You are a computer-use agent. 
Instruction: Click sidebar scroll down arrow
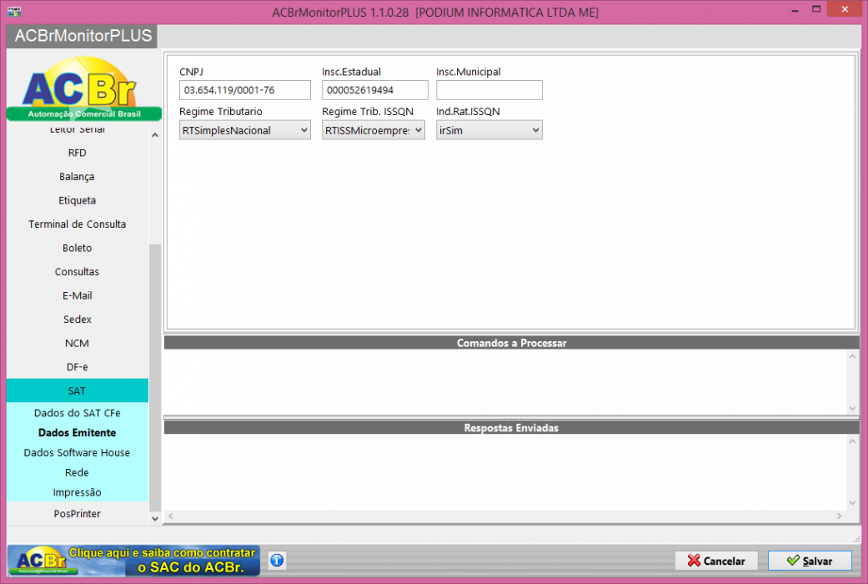(x=155, y=519)
